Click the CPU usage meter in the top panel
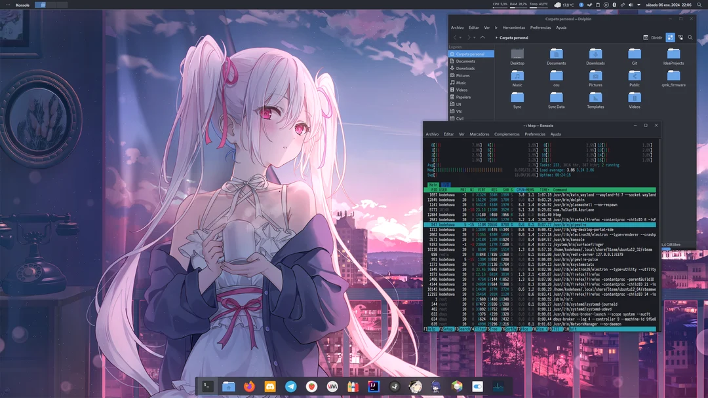The image size is (708, 398). coord(499,4)
